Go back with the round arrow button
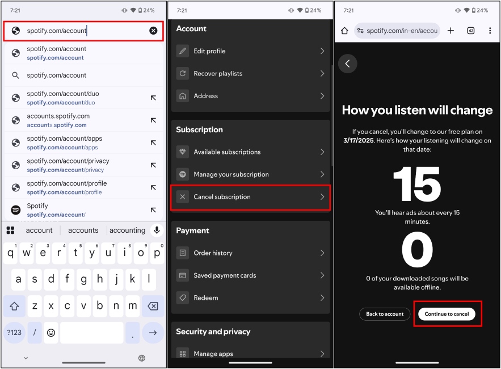Viewport: 501px width, 369px height. [x=348, y=64]
